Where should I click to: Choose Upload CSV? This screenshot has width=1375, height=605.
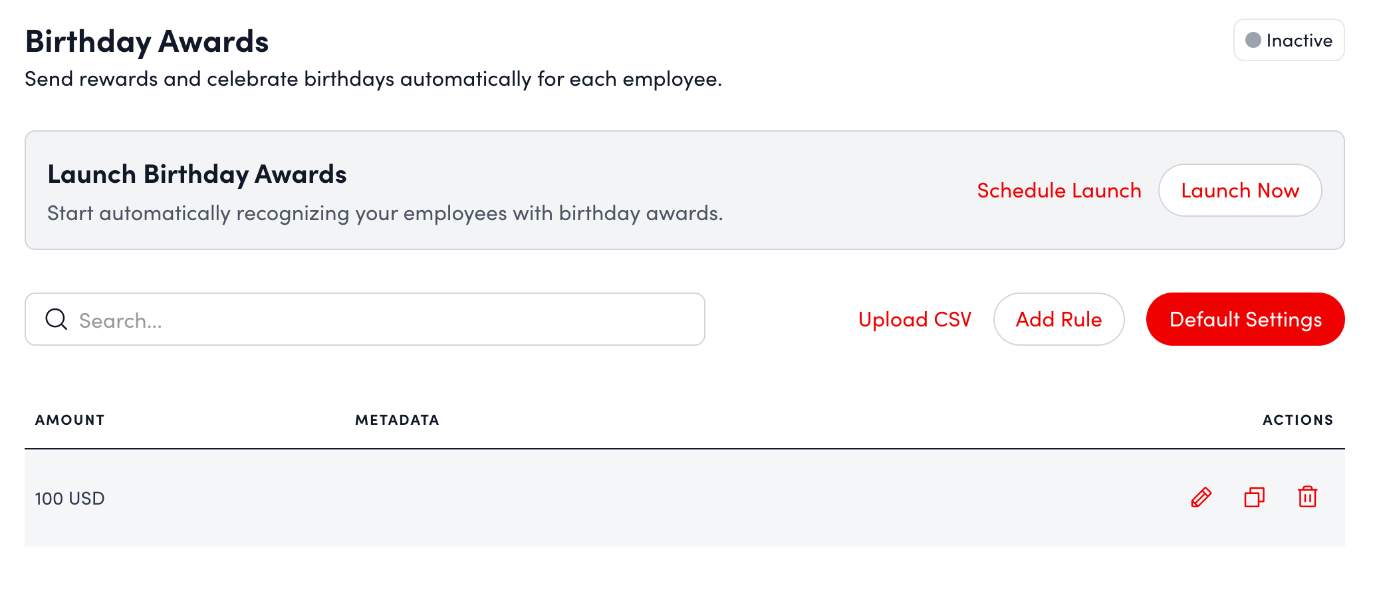tap(914, 320)
